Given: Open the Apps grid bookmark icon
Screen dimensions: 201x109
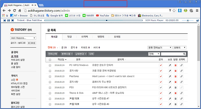Looking at the screenshot, I should coord(3,16).
